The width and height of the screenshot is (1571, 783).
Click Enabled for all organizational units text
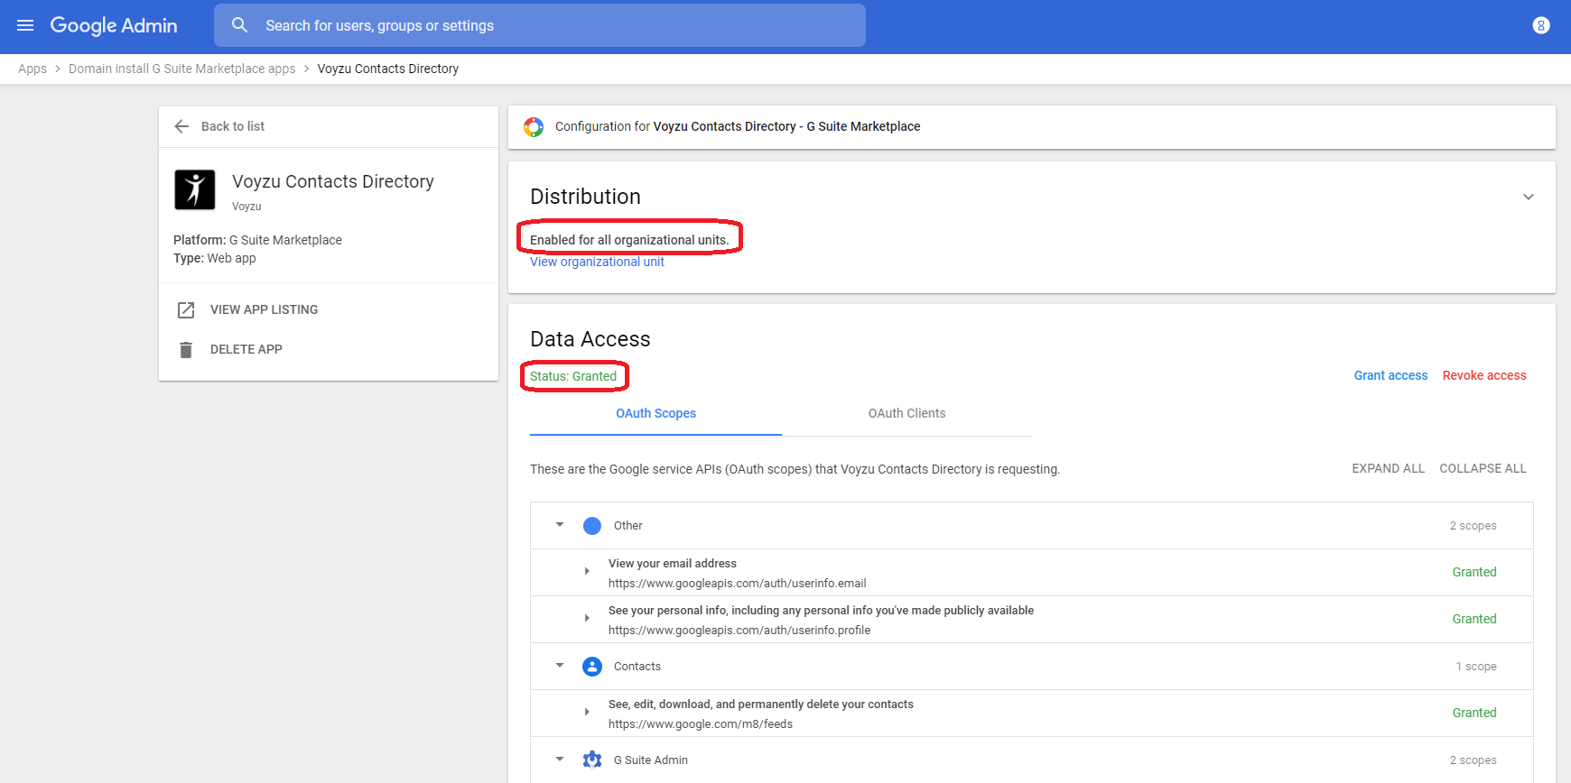point(629,240)
